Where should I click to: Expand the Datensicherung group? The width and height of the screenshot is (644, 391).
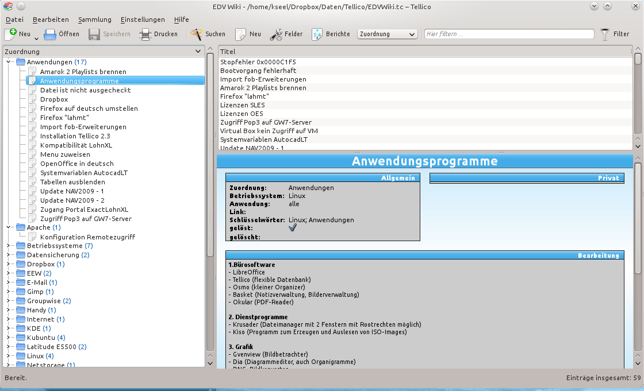[x=8, y=255]
